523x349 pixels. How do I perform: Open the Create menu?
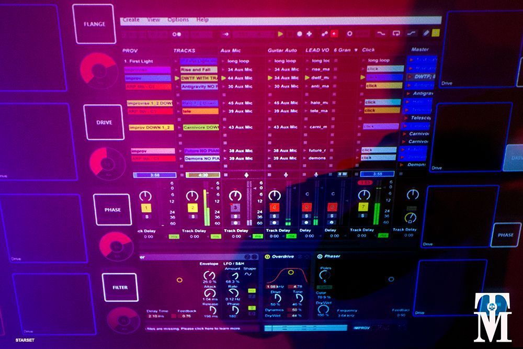pos(131,20)
